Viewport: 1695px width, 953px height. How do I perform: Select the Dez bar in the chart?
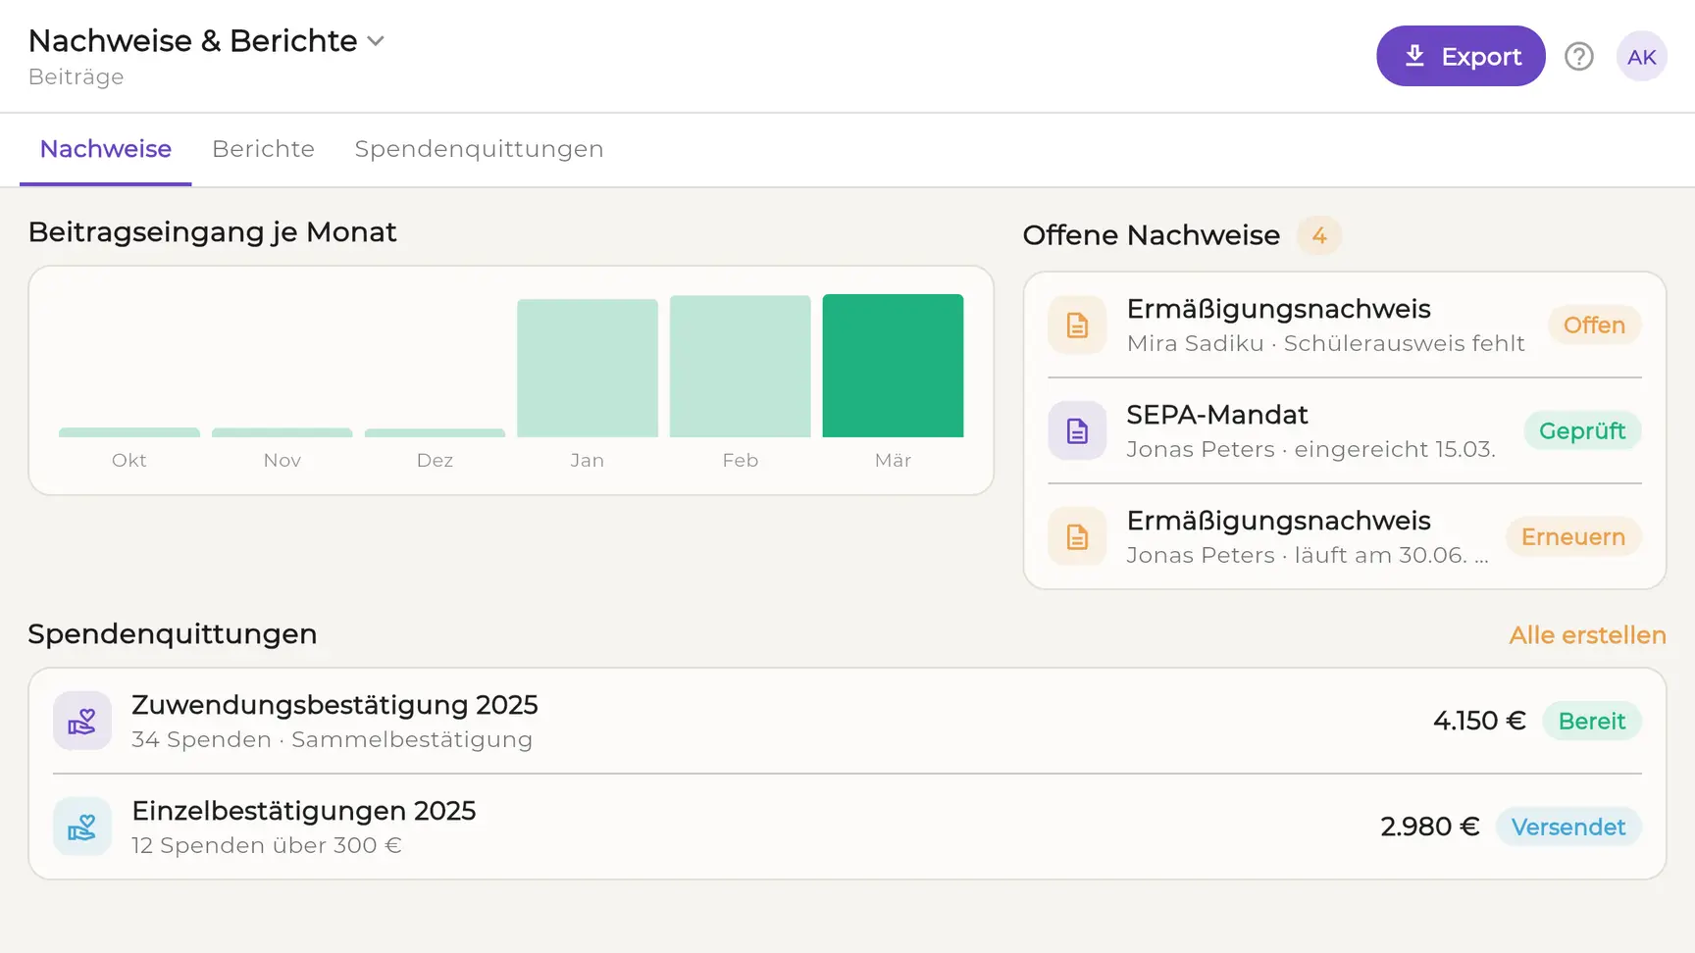[435, 432]
